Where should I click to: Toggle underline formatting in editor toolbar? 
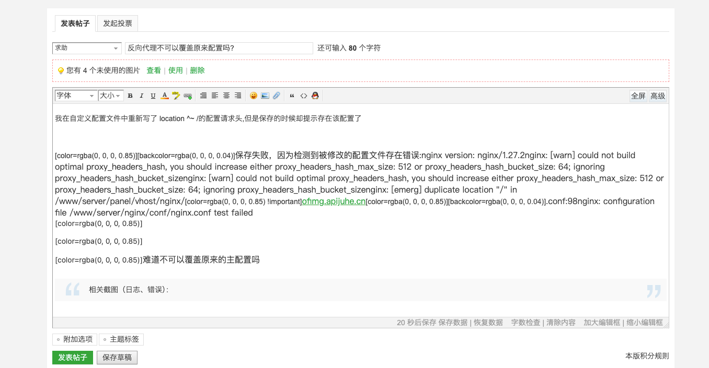point(153,96)
